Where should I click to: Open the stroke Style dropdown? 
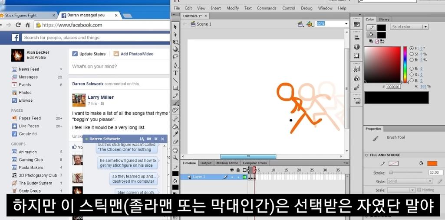[410, 181]
